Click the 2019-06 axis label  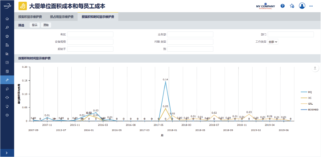(284, 130)
